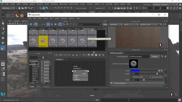182x102 pixels.
Task: Open the Symmetry Off dropdown
Action: click(x=100, y=8)
